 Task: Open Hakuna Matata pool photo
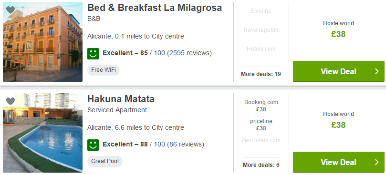42,133
